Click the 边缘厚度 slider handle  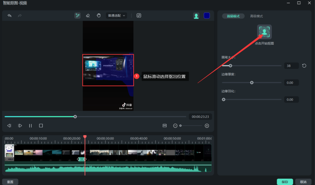pyautogui.click(x=252, y=83)
